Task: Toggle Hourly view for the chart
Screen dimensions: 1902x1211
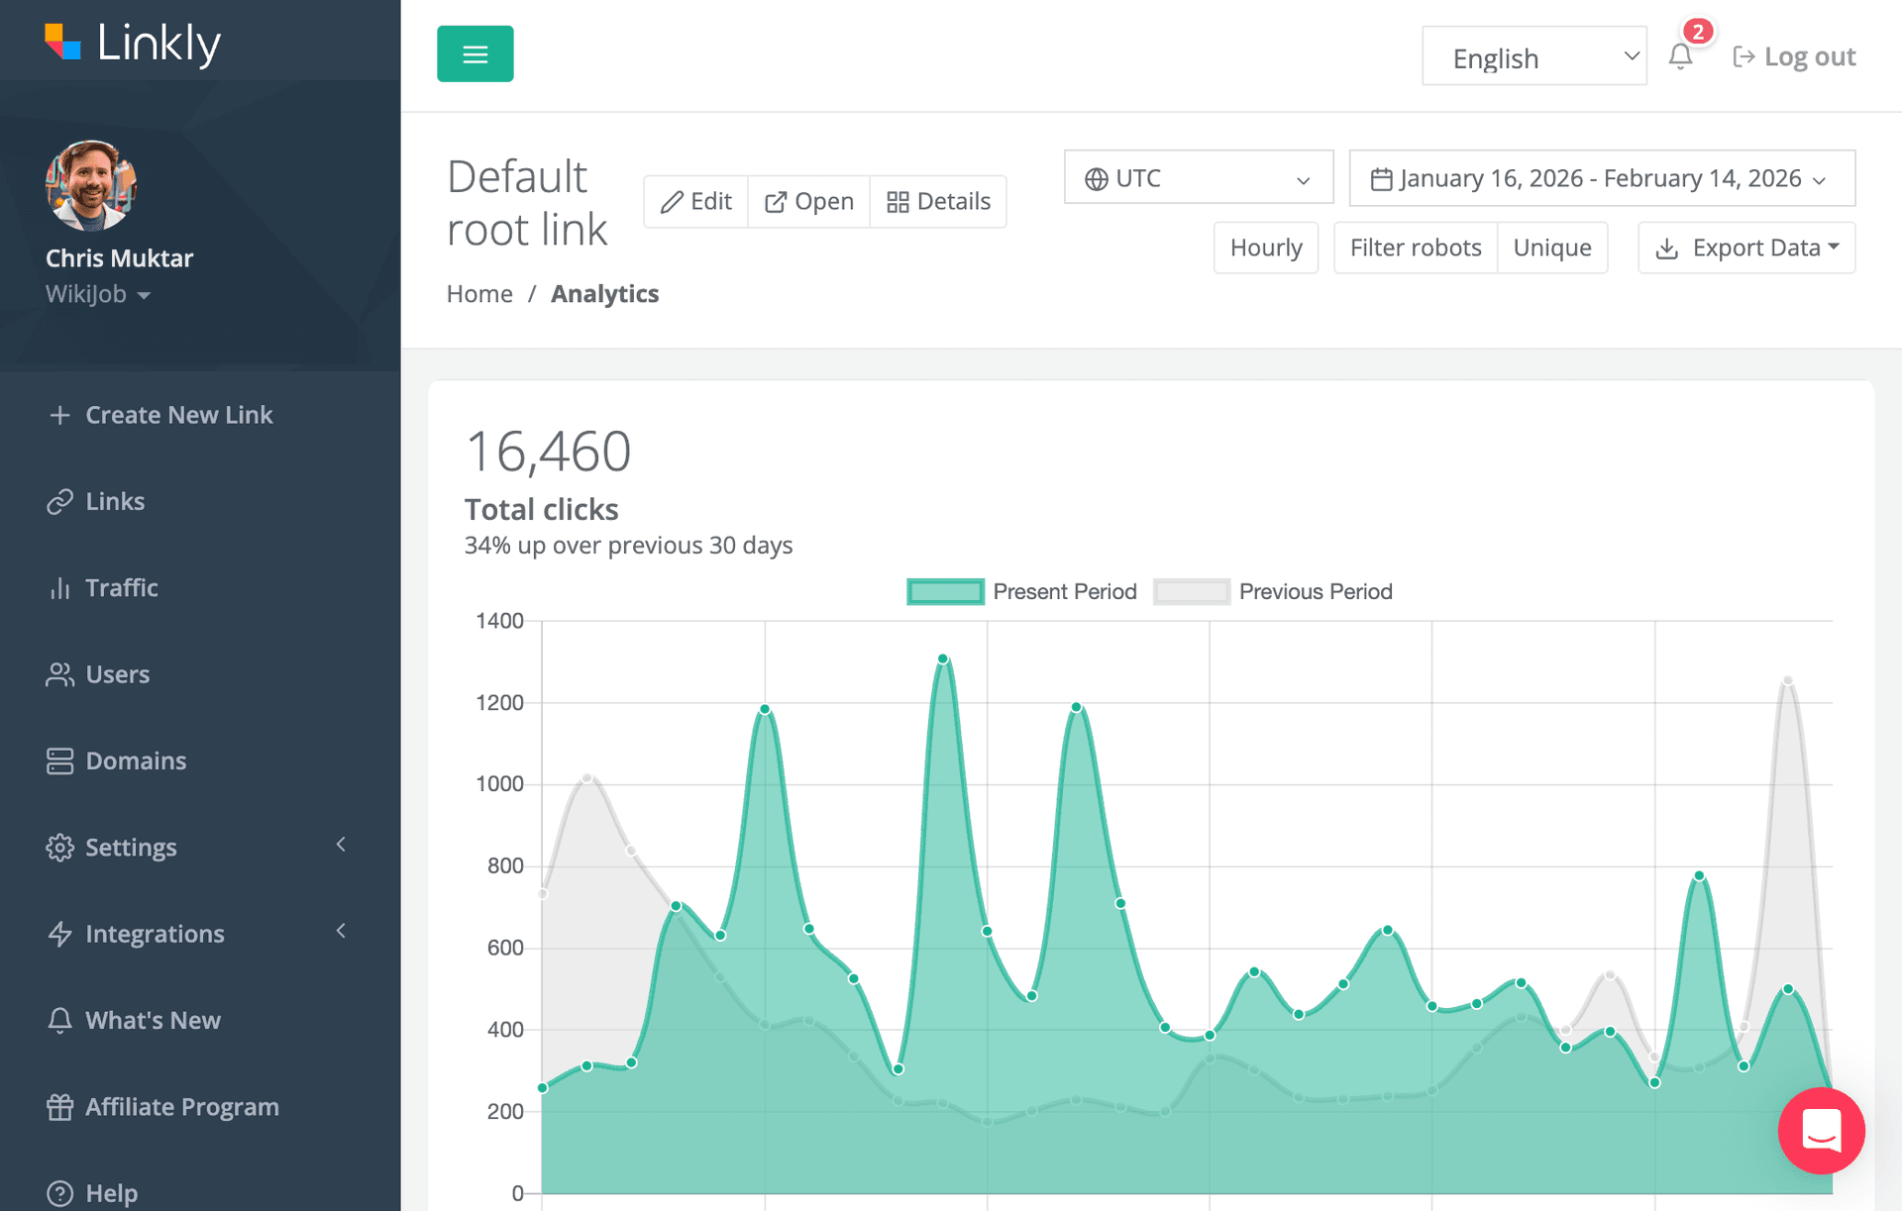Action: pyautogui.click(x=1265, y=248)
